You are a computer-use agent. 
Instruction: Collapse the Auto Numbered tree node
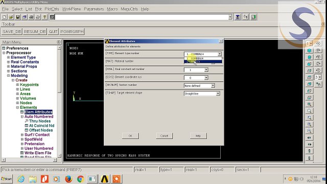point(22,117)
